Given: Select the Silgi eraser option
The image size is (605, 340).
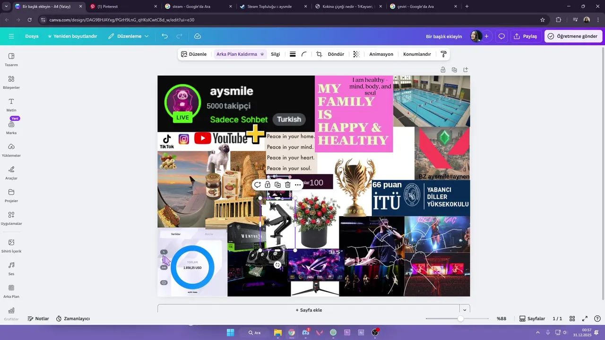Looking at the screenshot, I should (x=276, y=54).
